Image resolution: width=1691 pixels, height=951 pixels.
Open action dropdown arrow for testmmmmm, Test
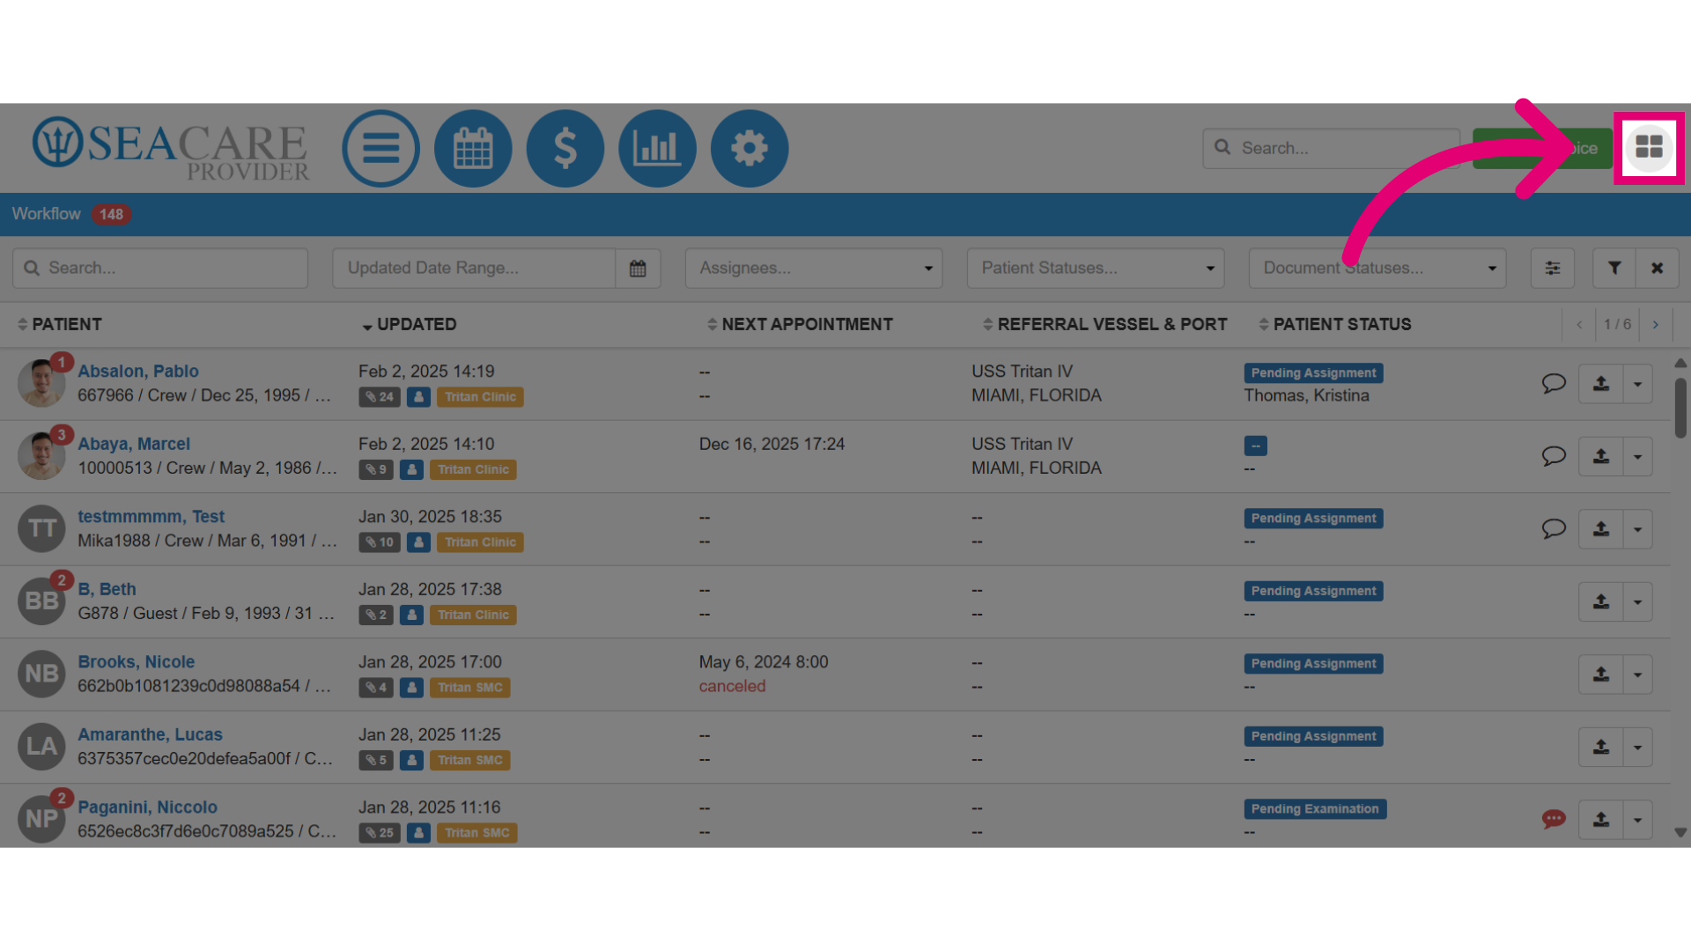tap(1638, 529)
